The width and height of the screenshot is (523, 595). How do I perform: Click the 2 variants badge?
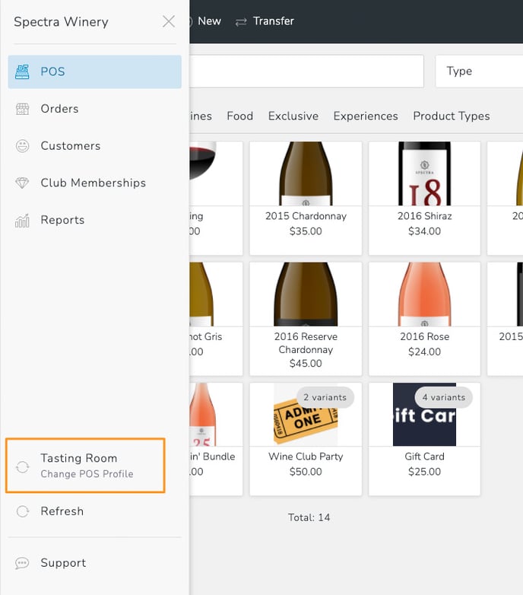tap(325, 397)
